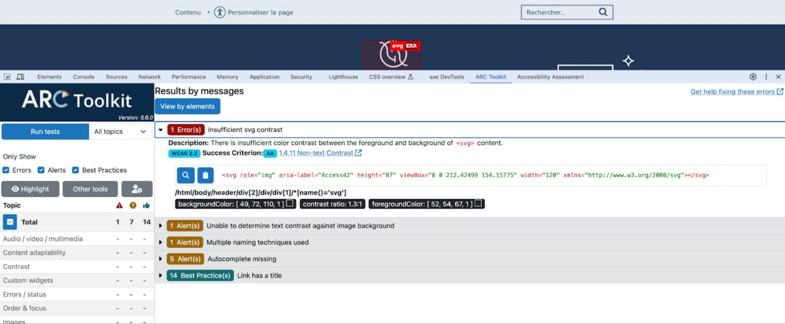Click the backgroundColor swatch box
The image size is (785, 324).
290,203
